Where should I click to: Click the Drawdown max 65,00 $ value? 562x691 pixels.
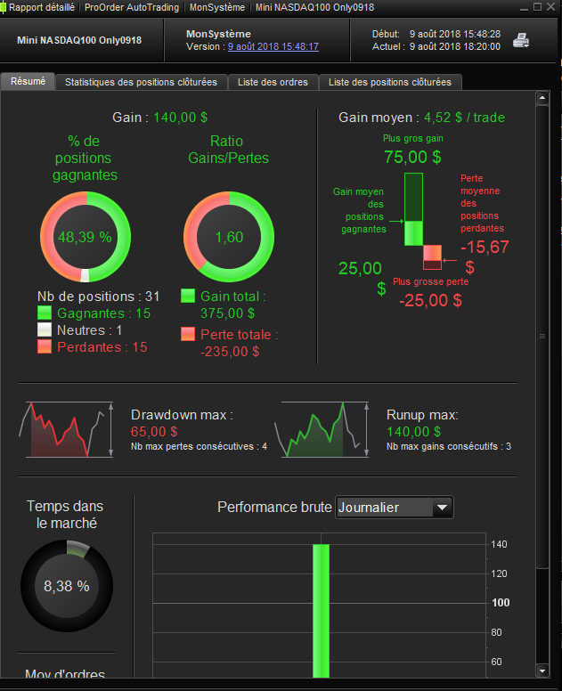(x=154, y=432)
